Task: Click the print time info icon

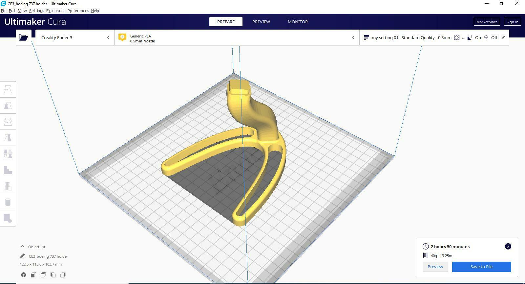Action: pos(508,247)
